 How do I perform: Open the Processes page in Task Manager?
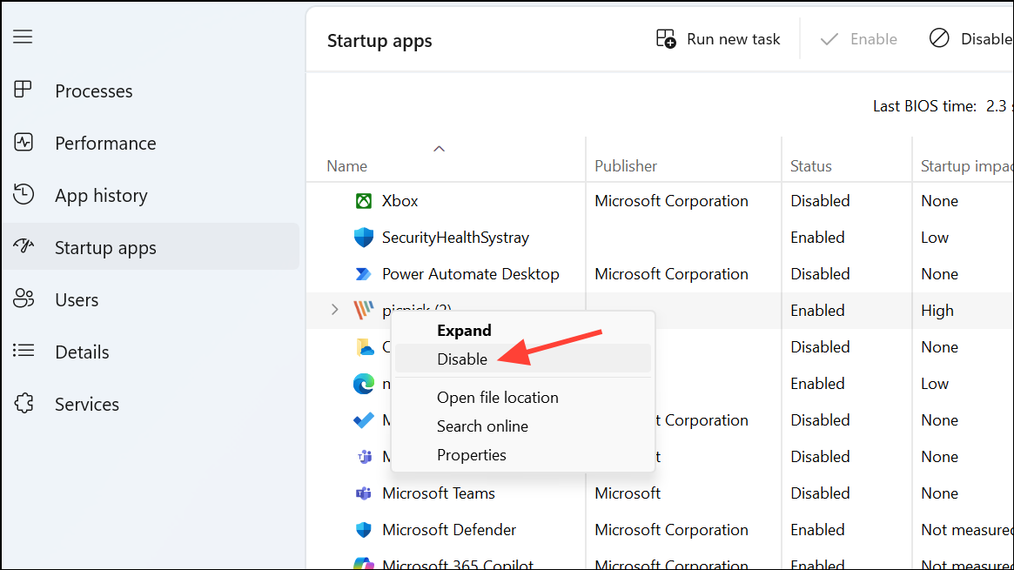[x=93, y=91]
